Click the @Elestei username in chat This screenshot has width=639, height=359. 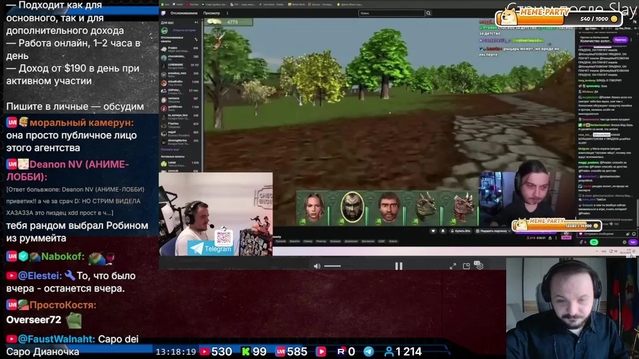pos(40,276)
